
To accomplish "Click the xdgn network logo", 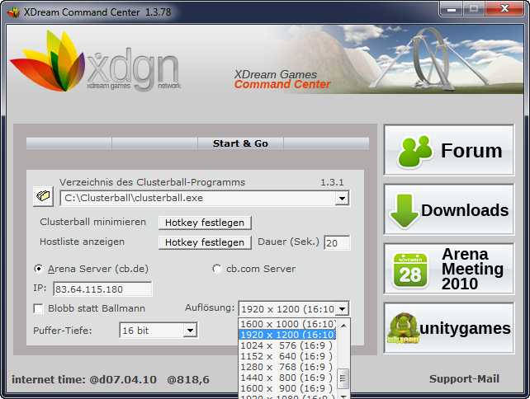I will tap(95, 62).
